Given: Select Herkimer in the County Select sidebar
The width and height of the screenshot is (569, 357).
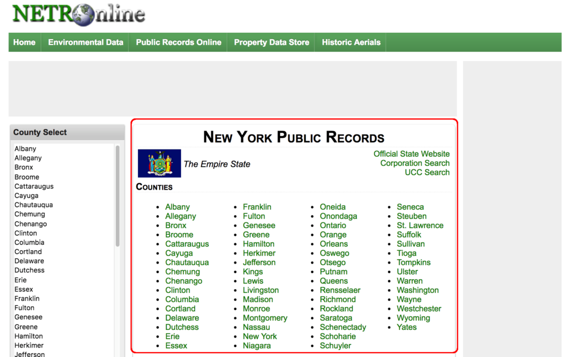Looking at the screenshot, I should coord(28,345).
